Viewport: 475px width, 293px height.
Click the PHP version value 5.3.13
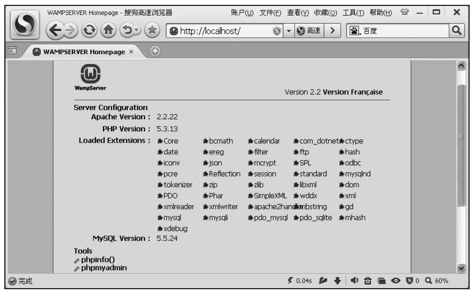167,129
